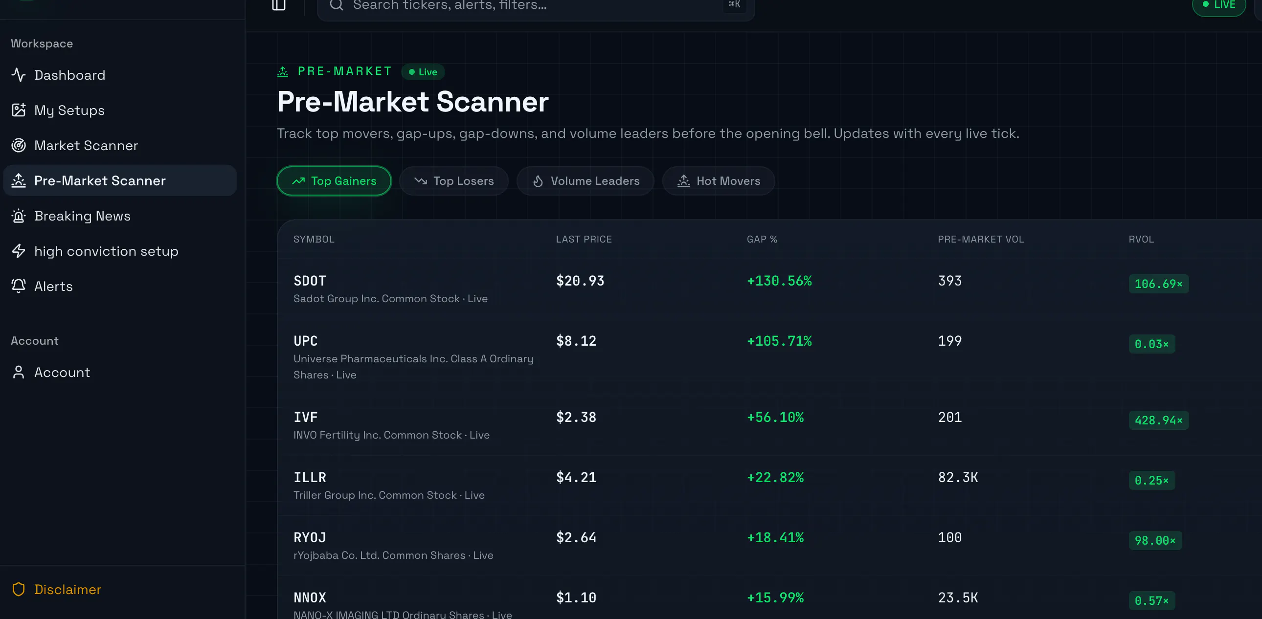
Task: Click the 428.94× RVOL badge
Action: (x=1159, y=420)
